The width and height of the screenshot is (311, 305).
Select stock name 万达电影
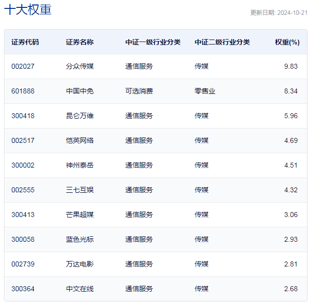[x=80, y=264]
